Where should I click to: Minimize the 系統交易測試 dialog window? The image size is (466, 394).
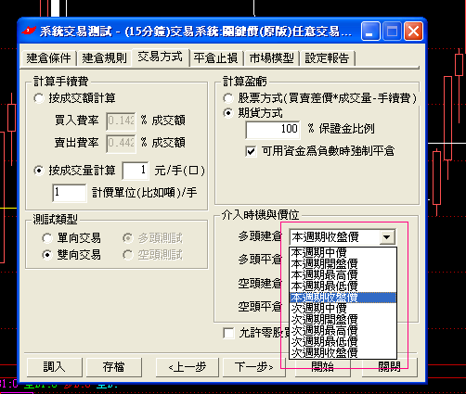coord(370,32)
